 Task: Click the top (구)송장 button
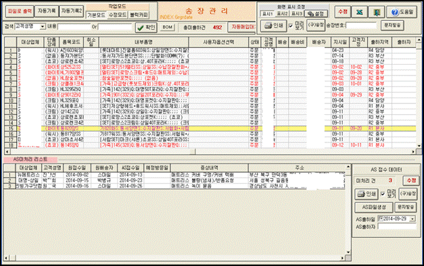click(316, 25)
